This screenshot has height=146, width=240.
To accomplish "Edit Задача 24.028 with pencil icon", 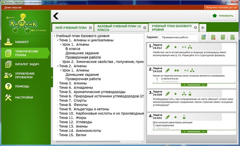I will pos(168,94).
